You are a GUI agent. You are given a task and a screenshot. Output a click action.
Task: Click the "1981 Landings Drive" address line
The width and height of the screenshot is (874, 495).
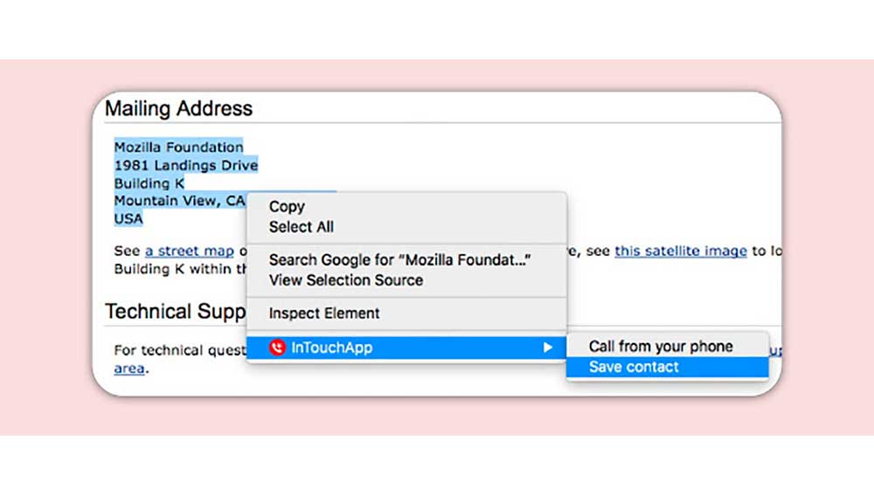pyautogui.click(x=186, y=165)
